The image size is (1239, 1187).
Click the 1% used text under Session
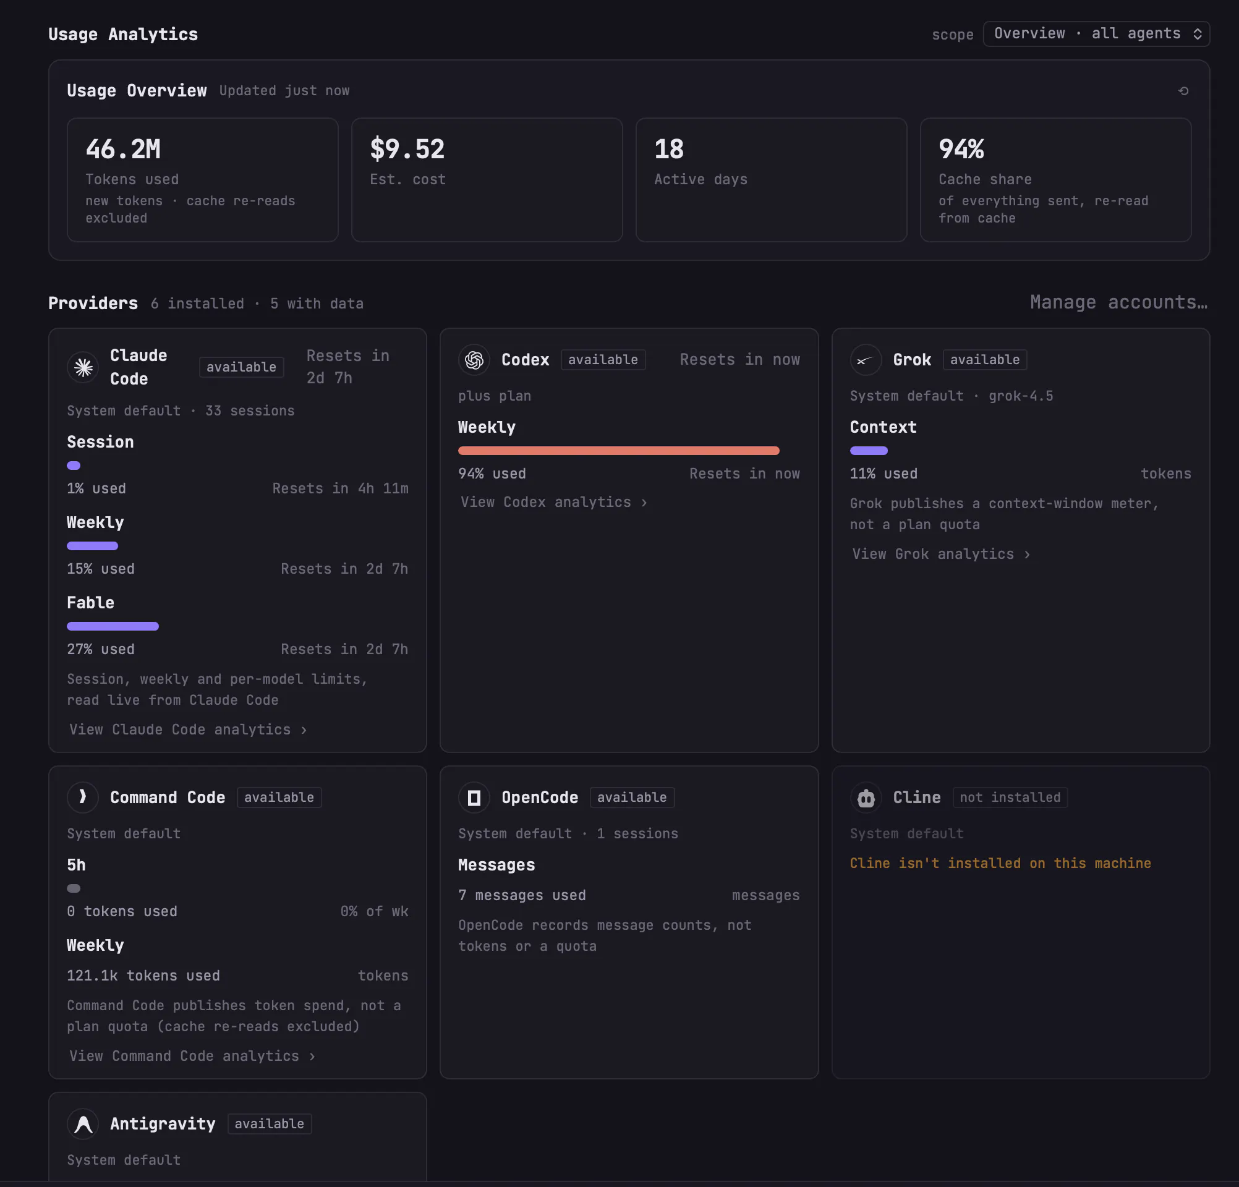click(x=96, y=488)
